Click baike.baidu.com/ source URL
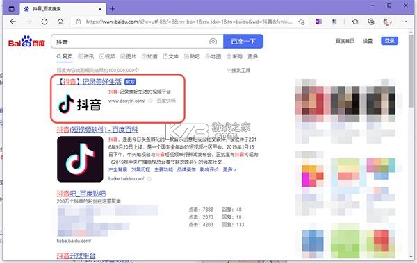The image size is (417, 263). tap(126, 179)
